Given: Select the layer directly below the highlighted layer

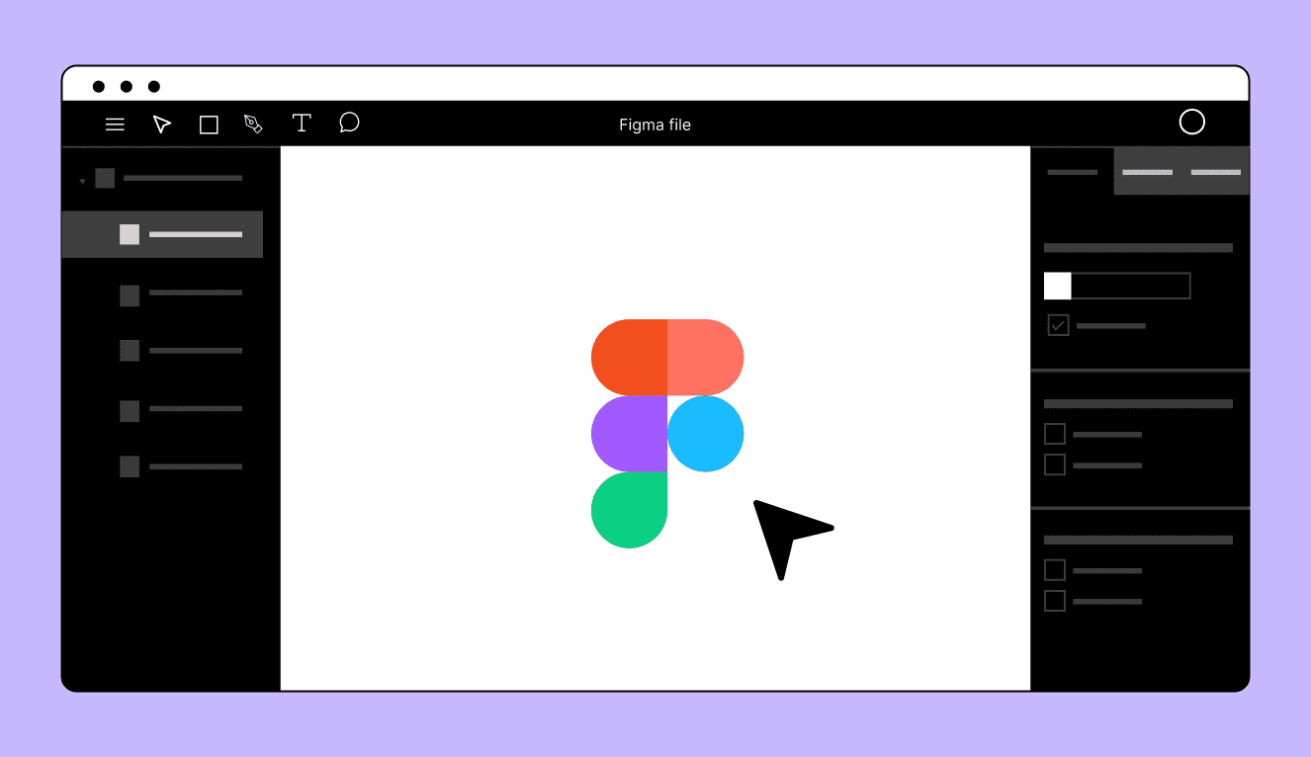Looking at the screenshot, I should tap(181, 294).
